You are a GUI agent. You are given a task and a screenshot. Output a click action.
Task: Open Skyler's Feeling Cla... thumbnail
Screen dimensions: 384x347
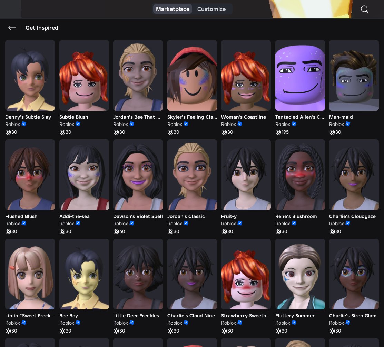click(x=192, y=76)
